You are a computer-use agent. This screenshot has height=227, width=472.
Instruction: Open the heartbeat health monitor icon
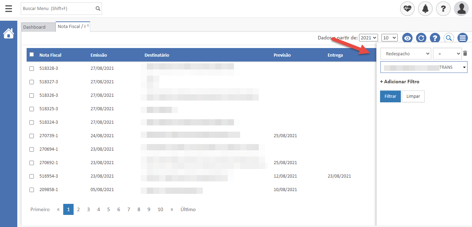tap(407, 9)
